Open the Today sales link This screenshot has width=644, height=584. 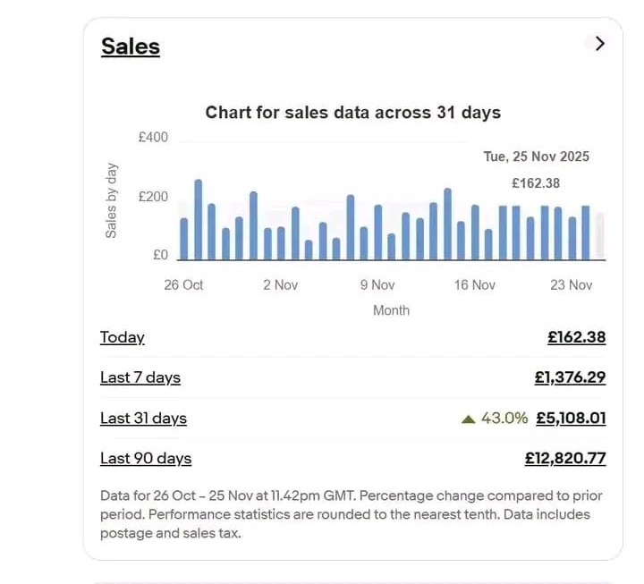(123, 337)
